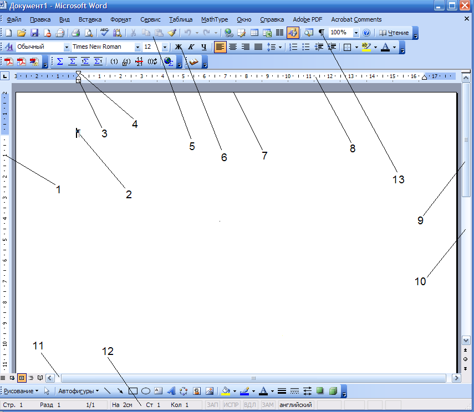Create a new blank document icon
The height and width of the screenshot is (412, 474).
pyautogui.click(x=9, y=33)
